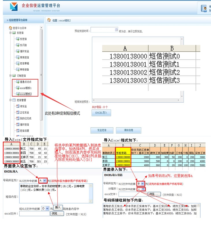The image size is (211, 227).
Task: Click the mail icon for 发闪信
Action: [18, 45]
